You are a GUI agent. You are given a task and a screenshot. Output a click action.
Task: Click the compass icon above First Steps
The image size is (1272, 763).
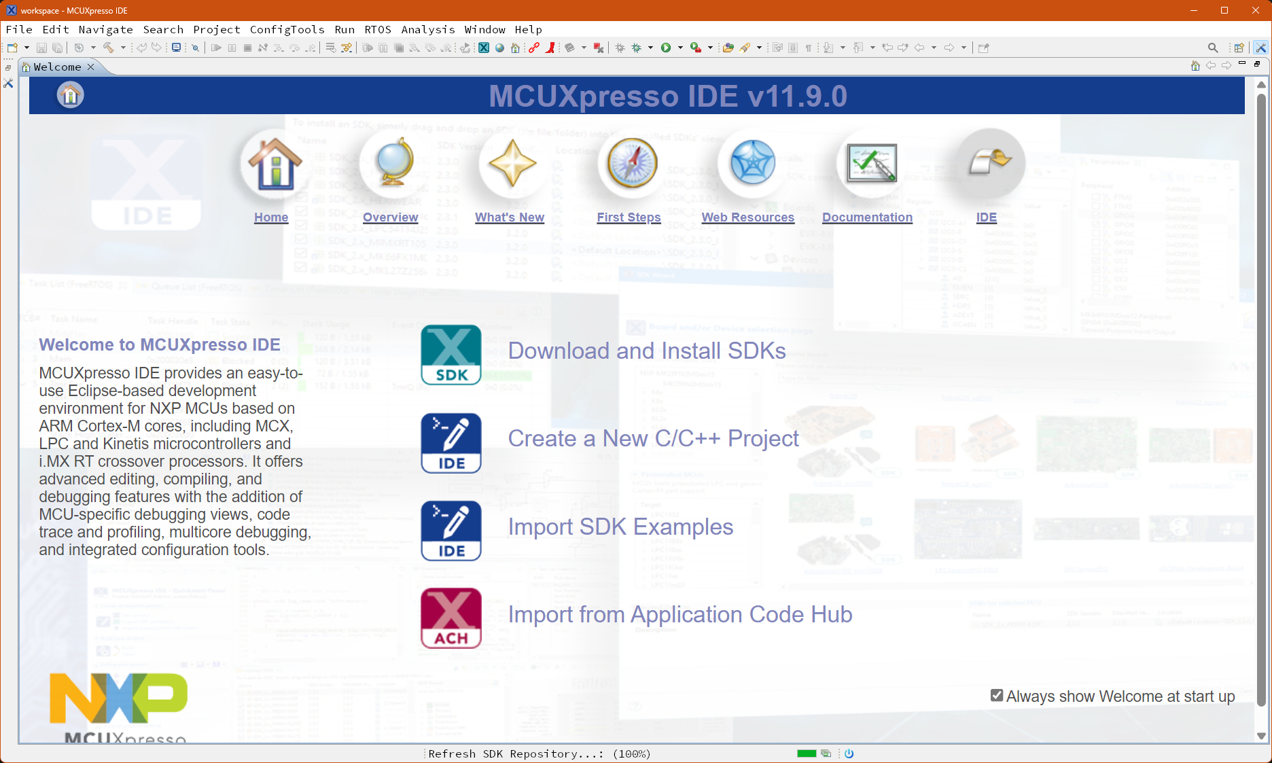point(632,164)
